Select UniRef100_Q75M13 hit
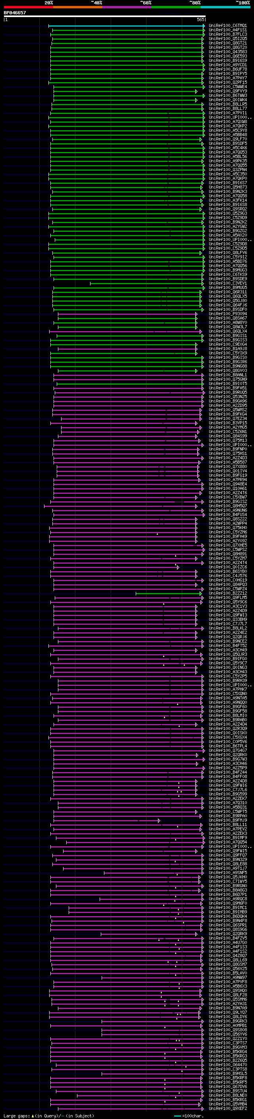254x1119 pixels. (228, 441)
